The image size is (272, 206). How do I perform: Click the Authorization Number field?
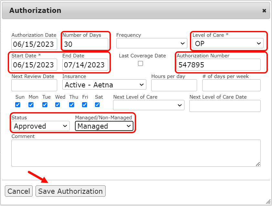(218, 64)
